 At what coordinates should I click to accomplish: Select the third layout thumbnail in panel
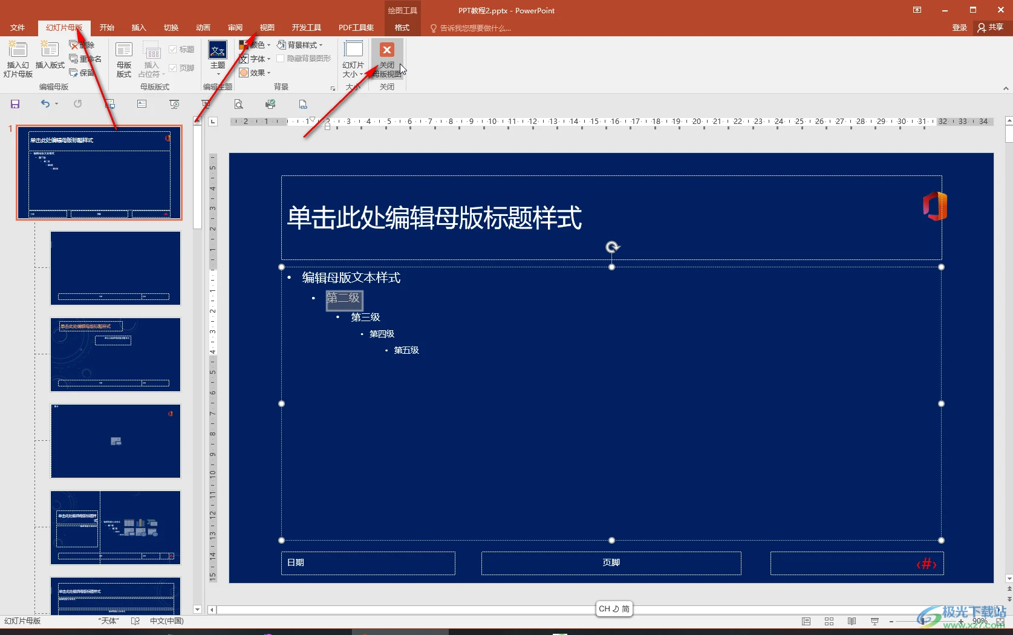[116, 441]
